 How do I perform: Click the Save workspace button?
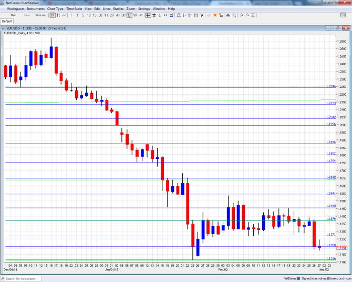coord(27,15)
